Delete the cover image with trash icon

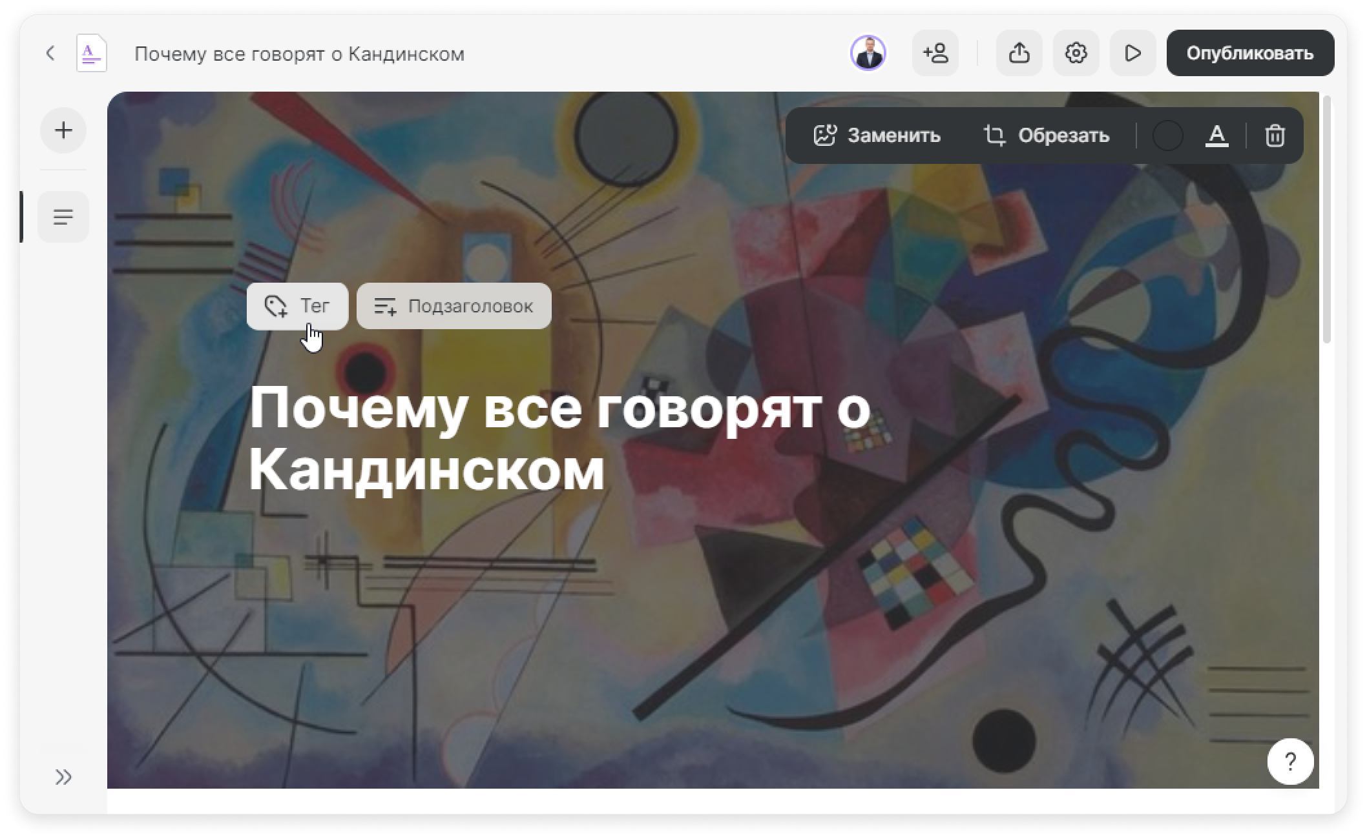click(1275, 136)
